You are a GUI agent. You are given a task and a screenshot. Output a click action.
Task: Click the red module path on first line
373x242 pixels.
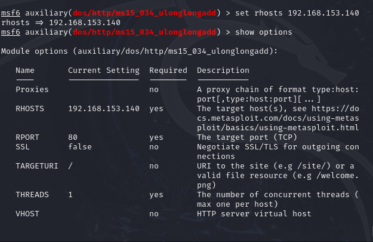[x=144, y=13]
